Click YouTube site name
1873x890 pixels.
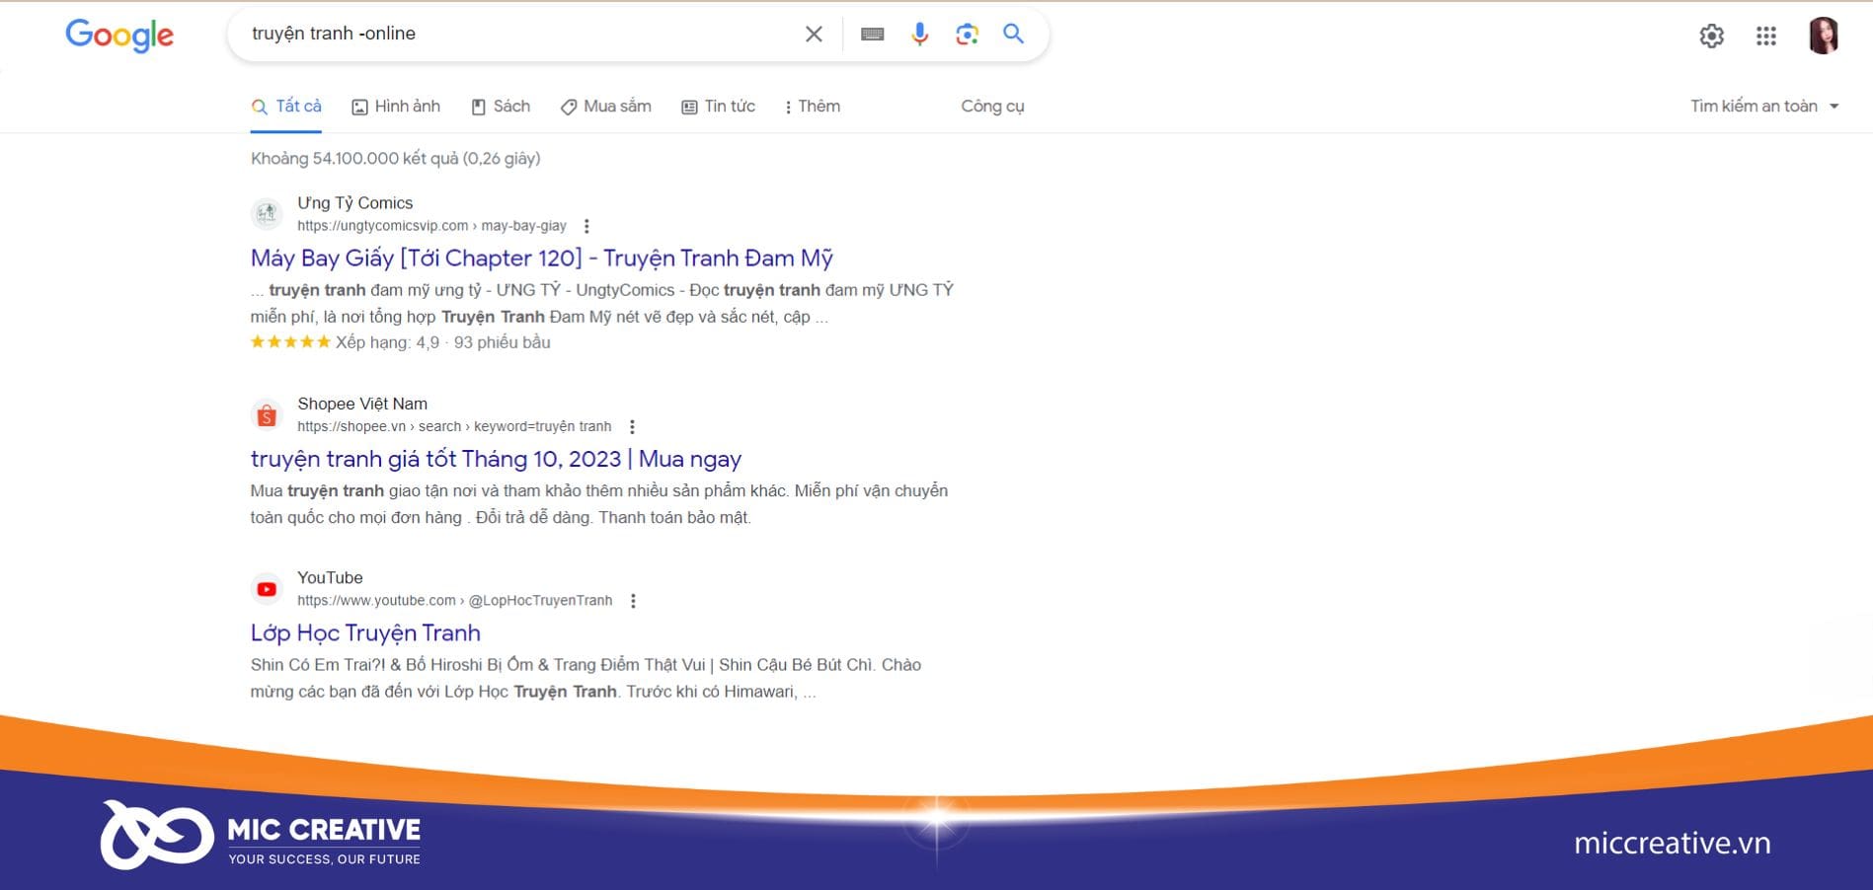pyautogui.click(x=330, y=578)
